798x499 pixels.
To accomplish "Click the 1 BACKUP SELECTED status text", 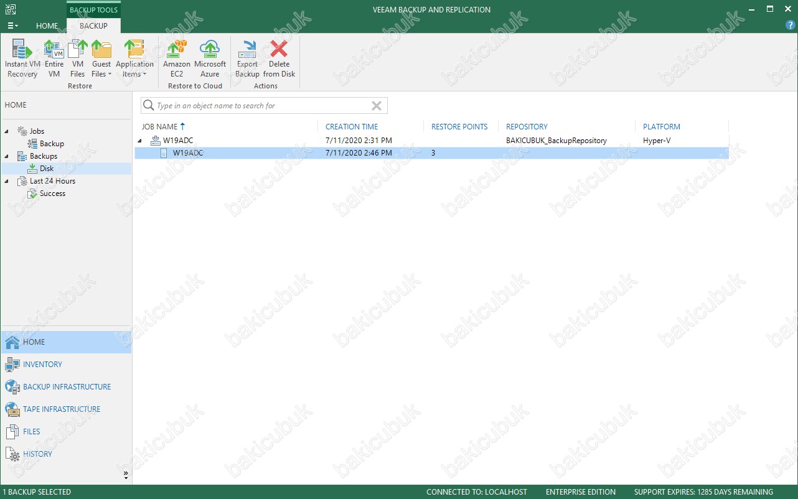I will (37, 492).
